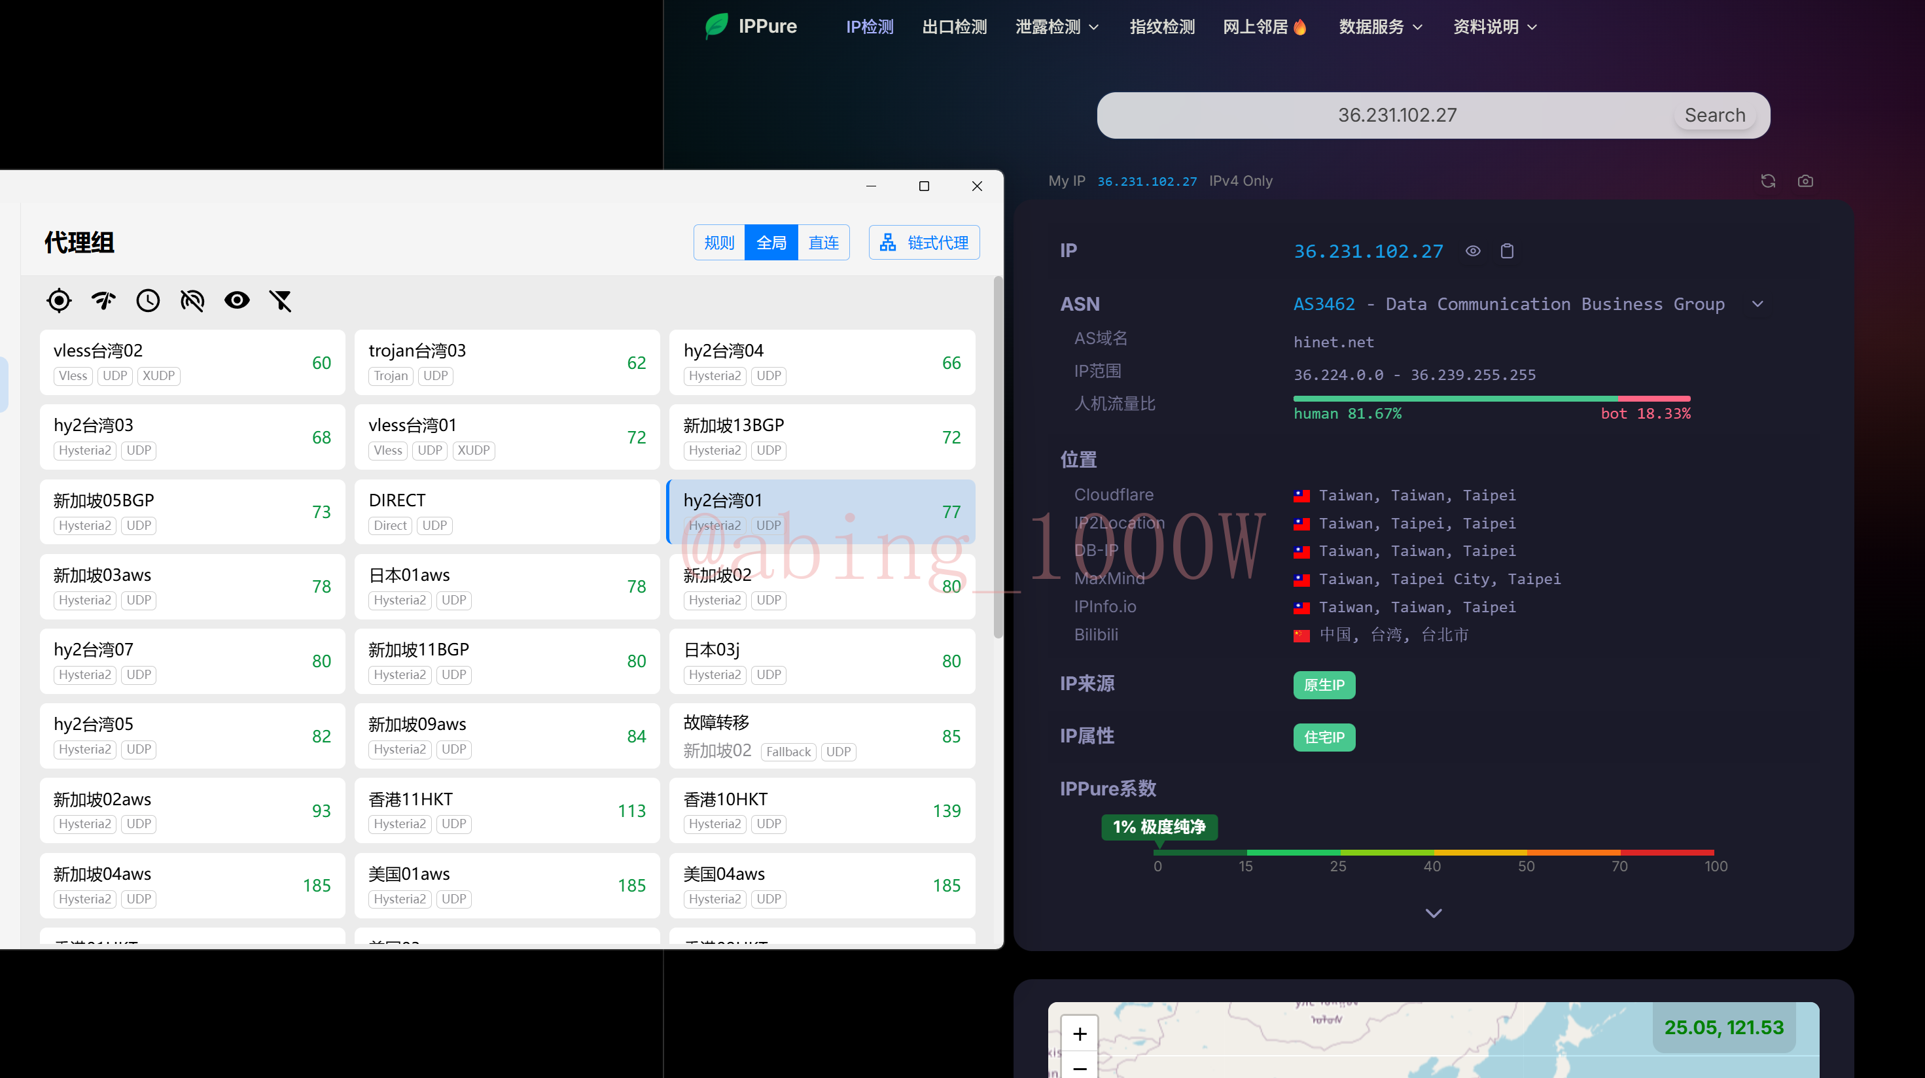
Task: Open the 泄露检测 dropdown menu
Action: point(1057,27)
